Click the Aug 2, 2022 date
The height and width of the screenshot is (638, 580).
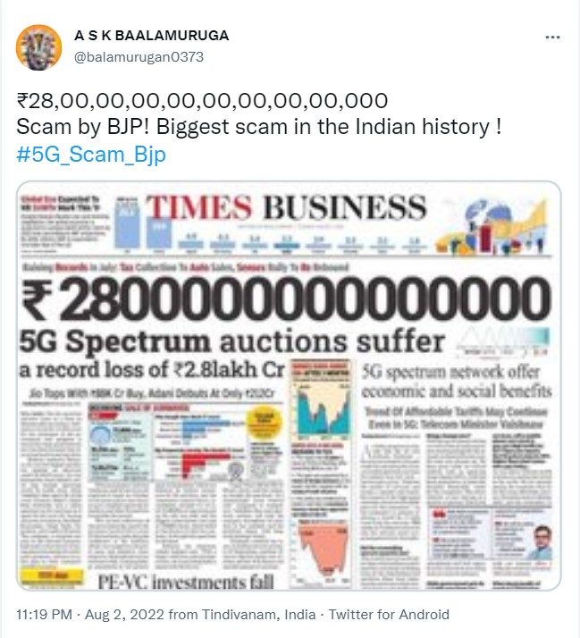tap(124, 614)
